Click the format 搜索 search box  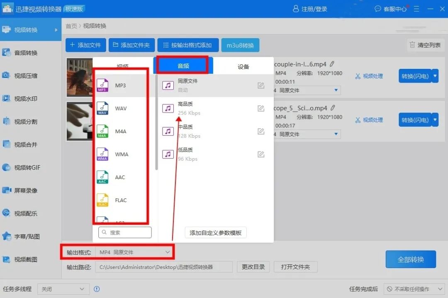(125, 232)
